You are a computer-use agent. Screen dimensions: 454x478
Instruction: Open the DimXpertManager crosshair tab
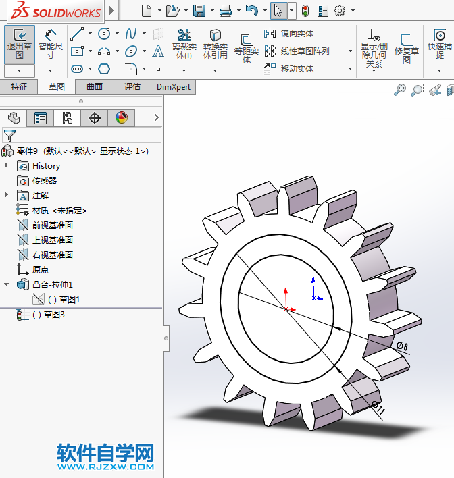tap(95, 118)
